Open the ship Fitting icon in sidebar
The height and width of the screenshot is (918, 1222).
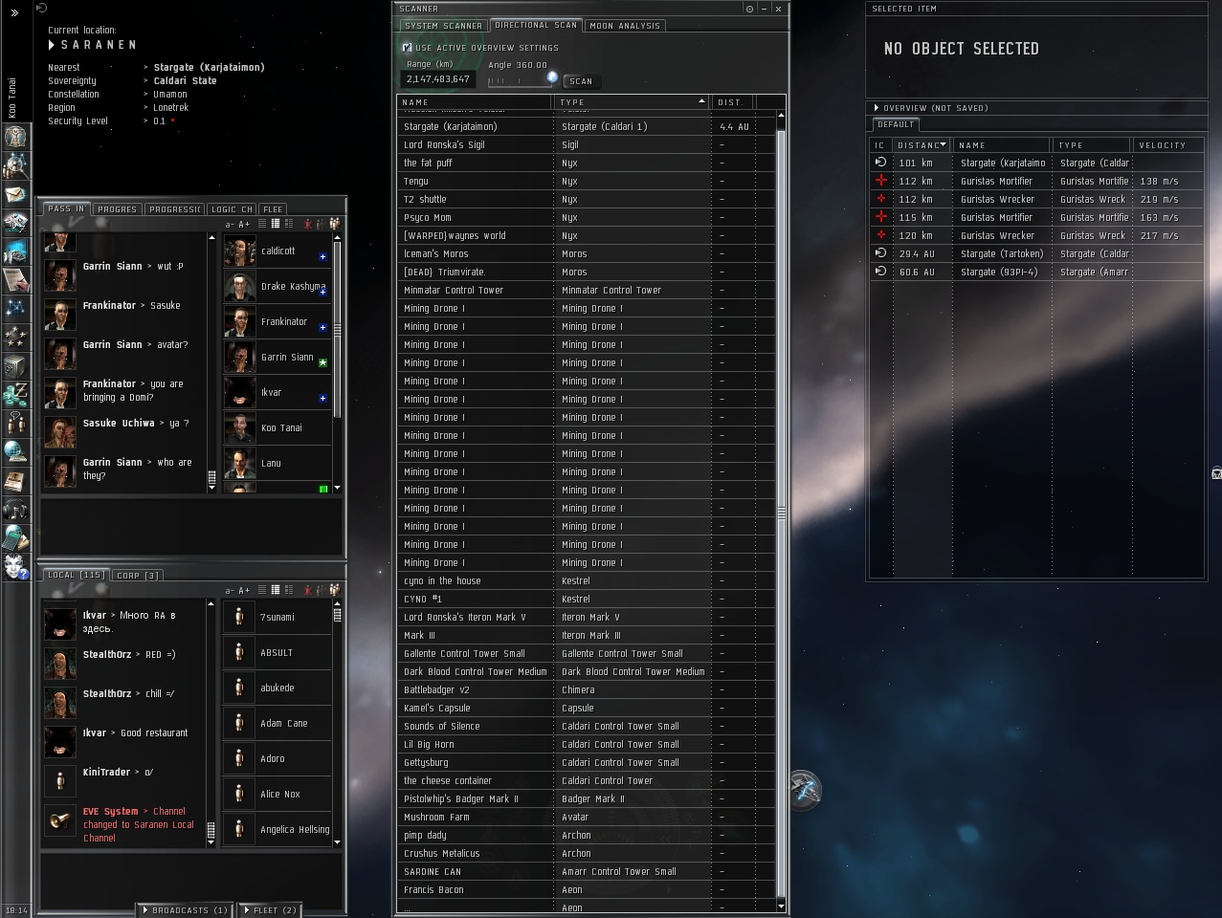point(15,223)
